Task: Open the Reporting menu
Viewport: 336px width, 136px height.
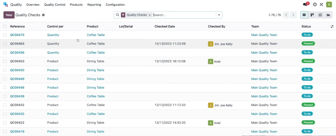Action: click(94, 5)
